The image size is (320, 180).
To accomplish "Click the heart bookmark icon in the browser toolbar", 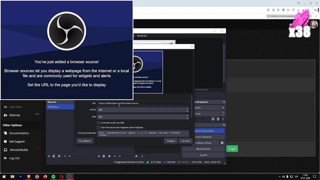I will (x=293, y=10).
